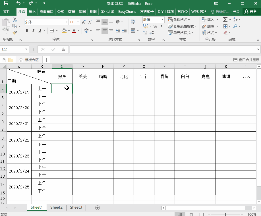Image resolution: width=261 pixels, height=216 pixels.
Task: Switch to the 页面布局 tab
Action: [46, 11]
